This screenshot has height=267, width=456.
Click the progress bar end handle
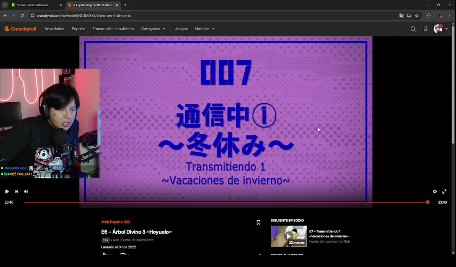[428, 202]
